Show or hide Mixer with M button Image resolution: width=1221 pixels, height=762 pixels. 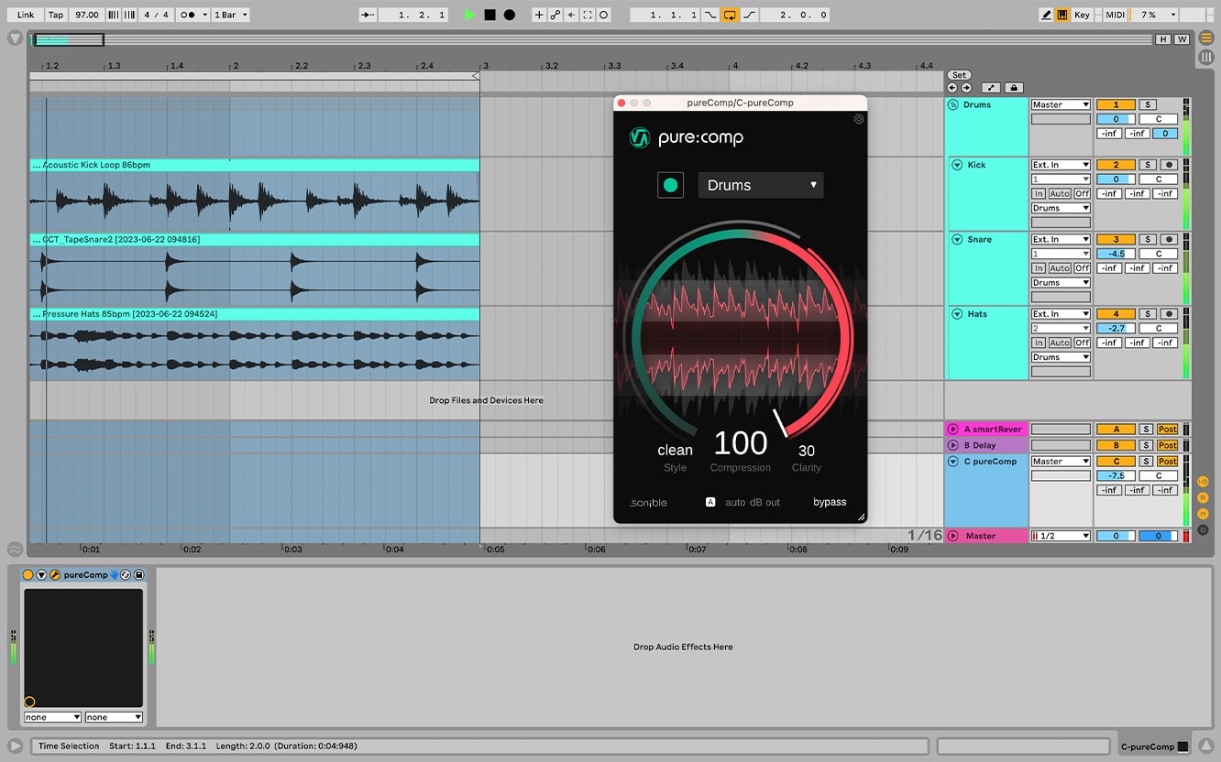(x=1203, y=514)
